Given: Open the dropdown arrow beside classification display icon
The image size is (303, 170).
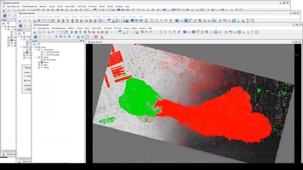Looking at the screenshot, I should click(115, 33).
